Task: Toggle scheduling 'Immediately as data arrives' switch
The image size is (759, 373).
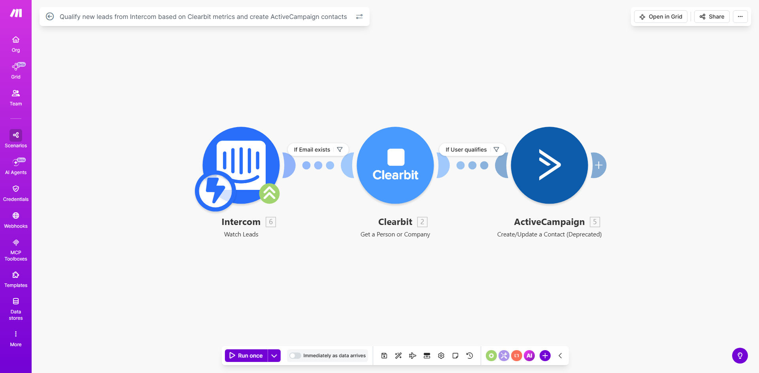Action: click(295, 356)
